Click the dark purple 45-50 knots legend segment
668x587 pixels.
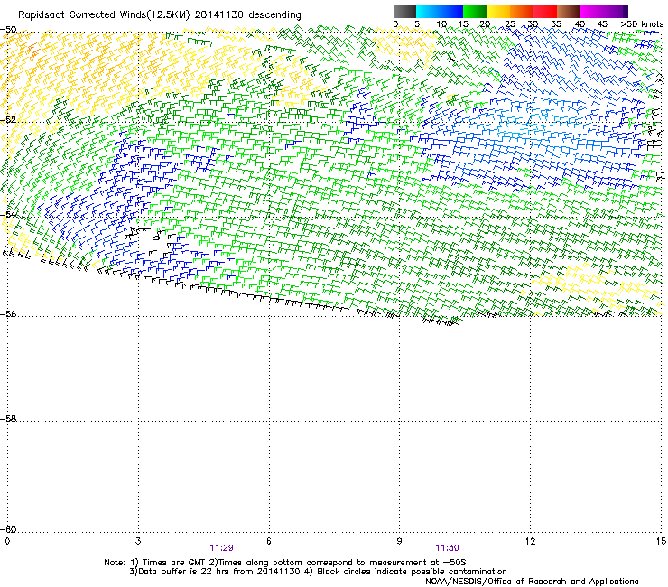pos(616,11)
